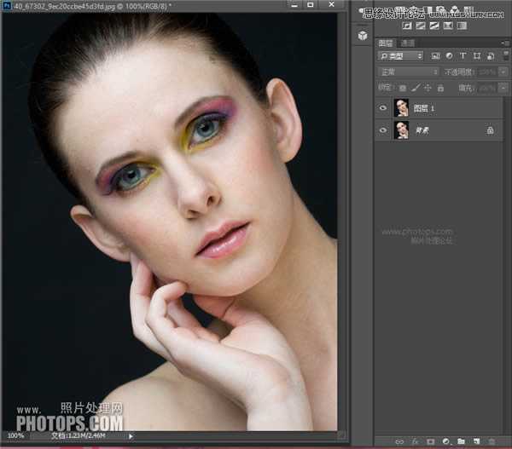Click the 背景 layer lock icon
Screen dimensions: 512x449
(x=490, y=130)
